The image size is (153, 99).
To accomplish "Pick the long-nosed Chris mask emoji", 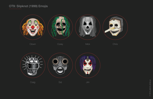I will [x=115, y=27].
